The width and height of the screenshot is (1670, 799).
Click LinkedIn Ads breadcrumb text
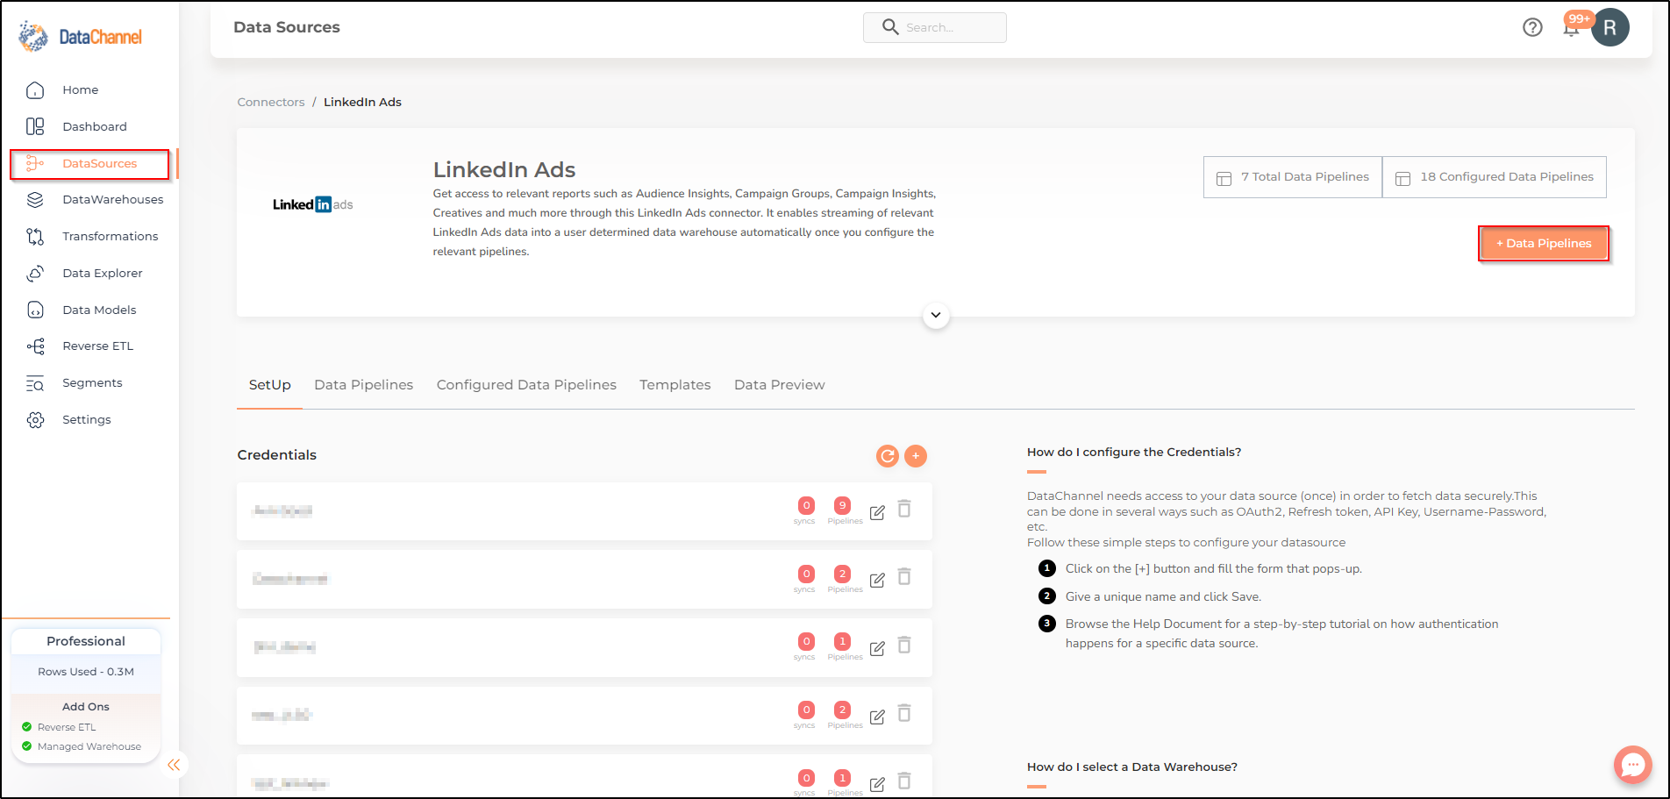pyautogui.click(x=362, y=102)
